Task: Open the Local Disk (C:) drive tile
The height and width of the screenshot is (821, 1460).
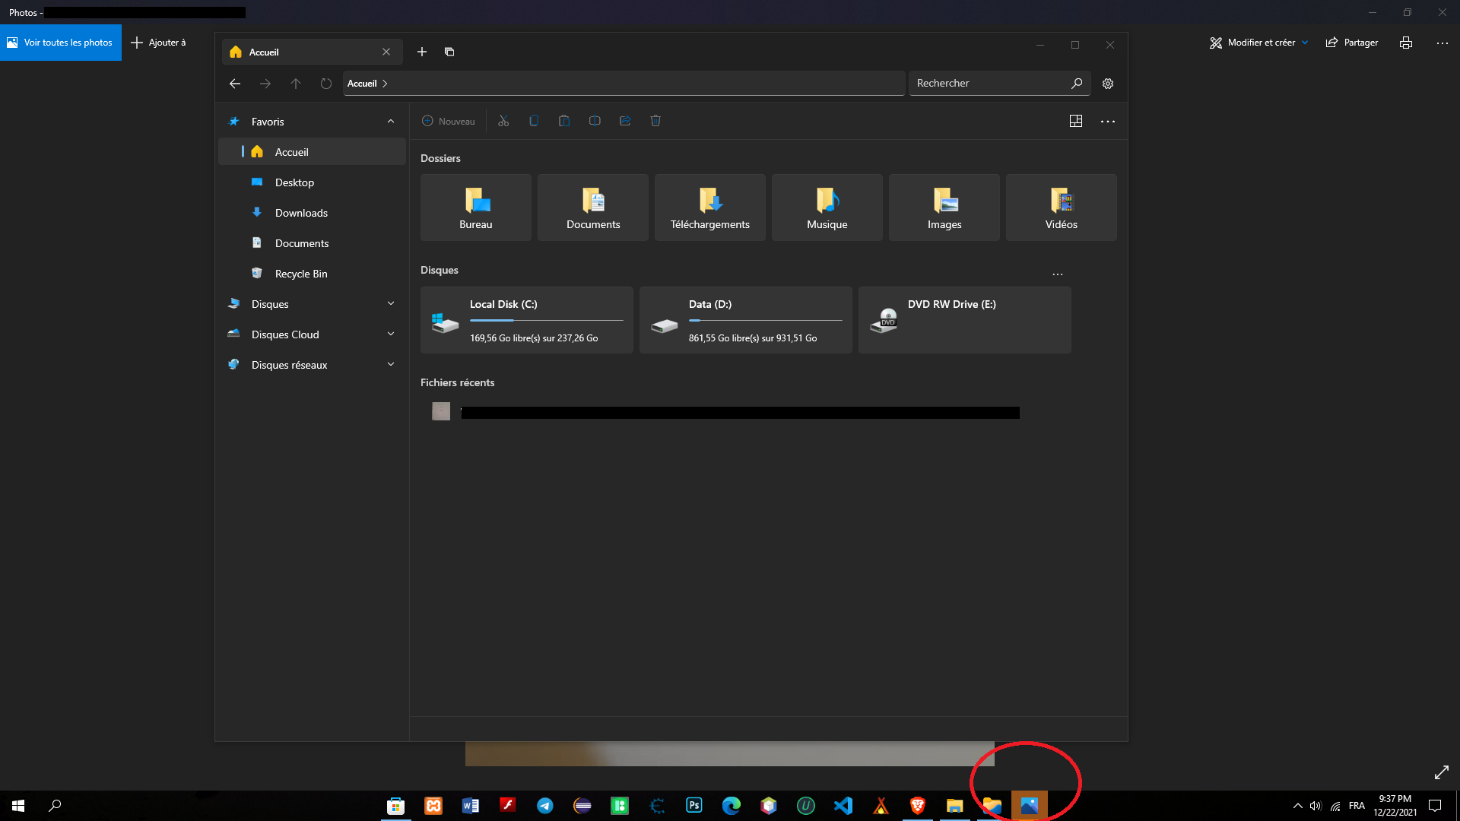Action: click(x=527, y=320)
